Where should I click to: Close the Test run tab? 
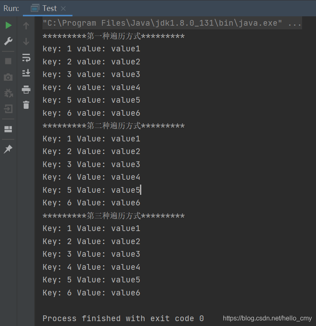point(63,9)
